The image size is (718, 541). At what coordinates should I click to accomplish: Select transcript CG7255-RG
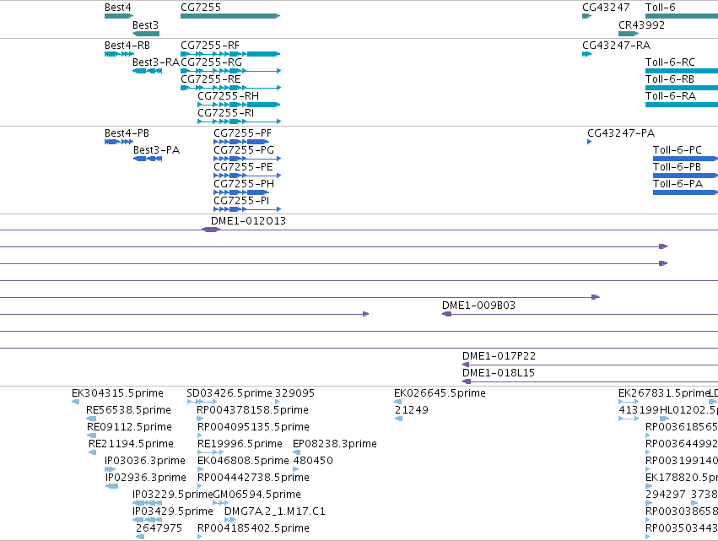click(231, 71)
